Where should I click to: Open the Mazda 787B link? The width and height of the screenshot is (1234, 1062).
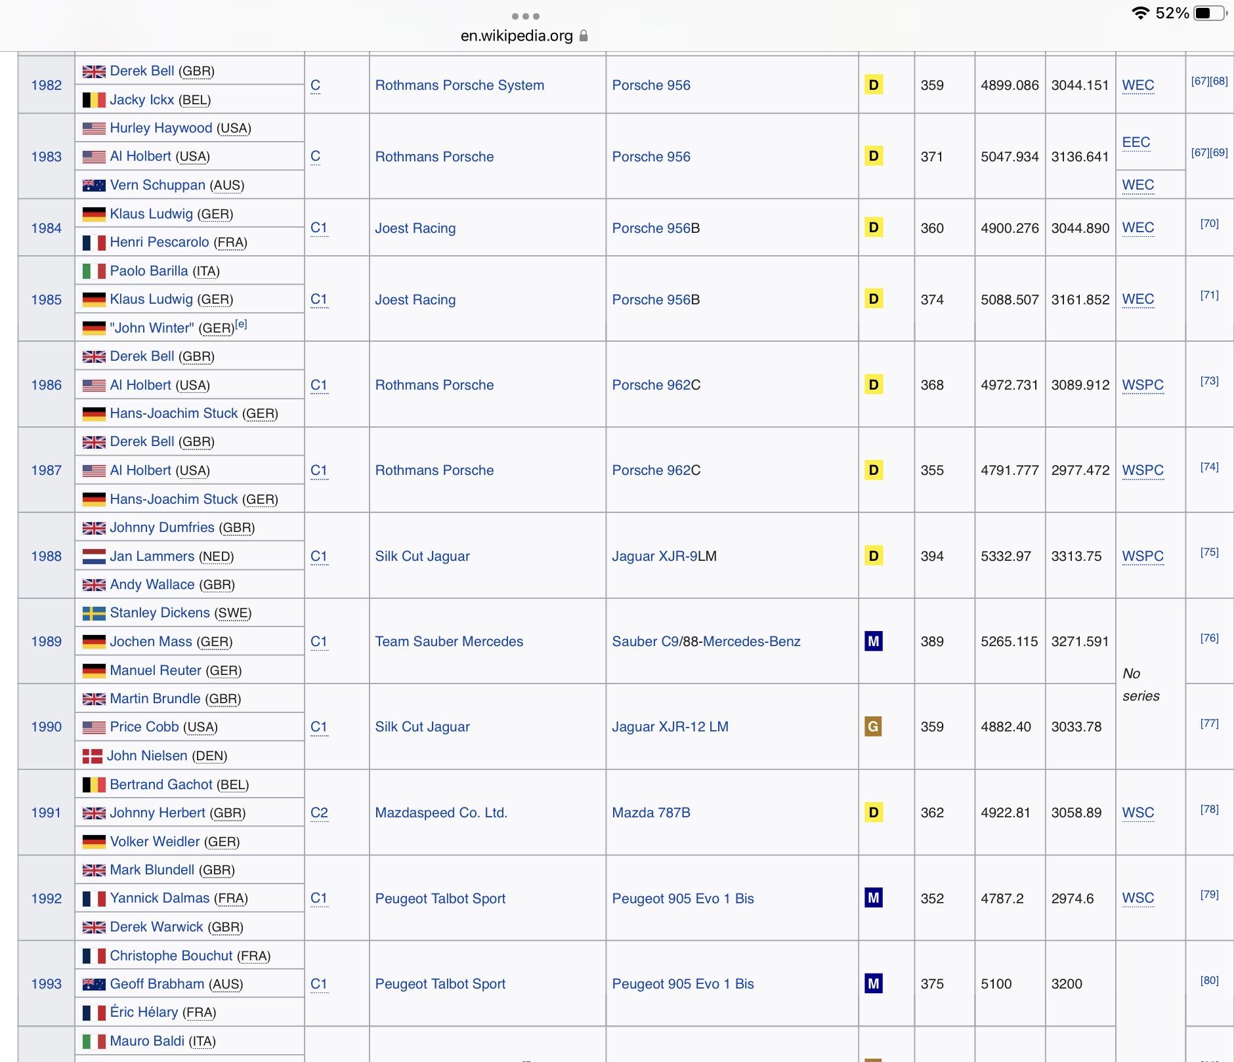coord(651,813)
